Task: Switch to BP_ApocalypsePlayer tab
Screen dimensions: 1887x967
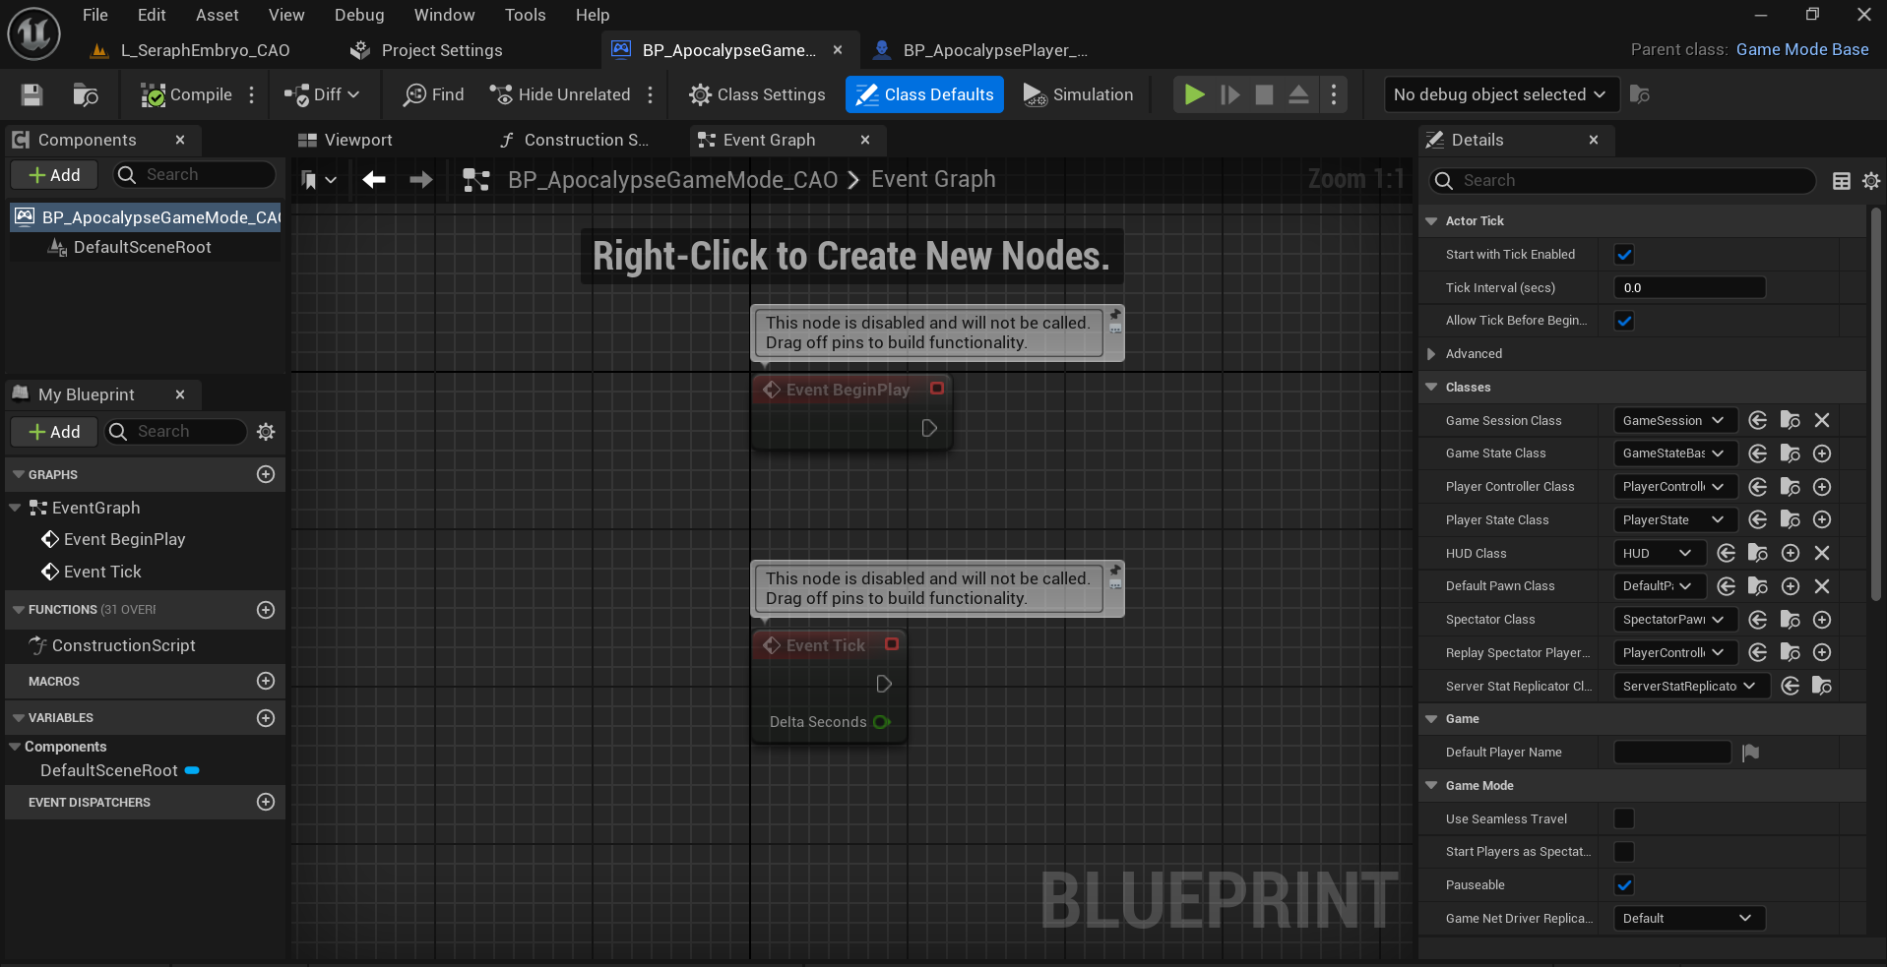Action: click(x=980, y=50)
